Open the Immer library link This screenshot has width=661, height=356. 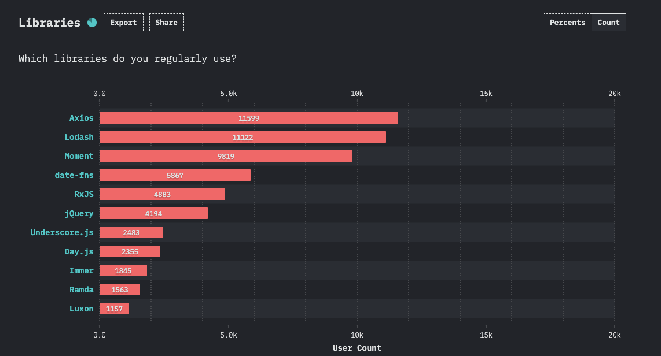pyautogui.click(x=81, y=270)
